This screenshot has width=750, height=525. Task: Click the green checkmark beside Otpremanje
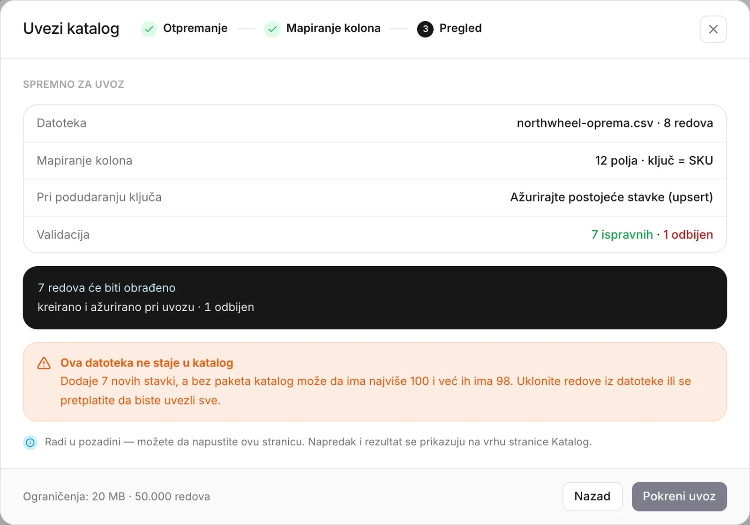tap(149, 29)
